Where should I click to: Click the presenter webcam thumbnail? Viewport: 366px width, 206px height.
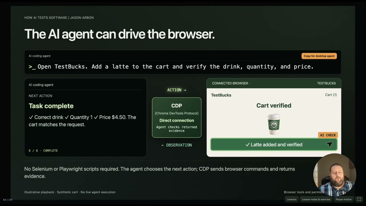[x=335, y=175]
